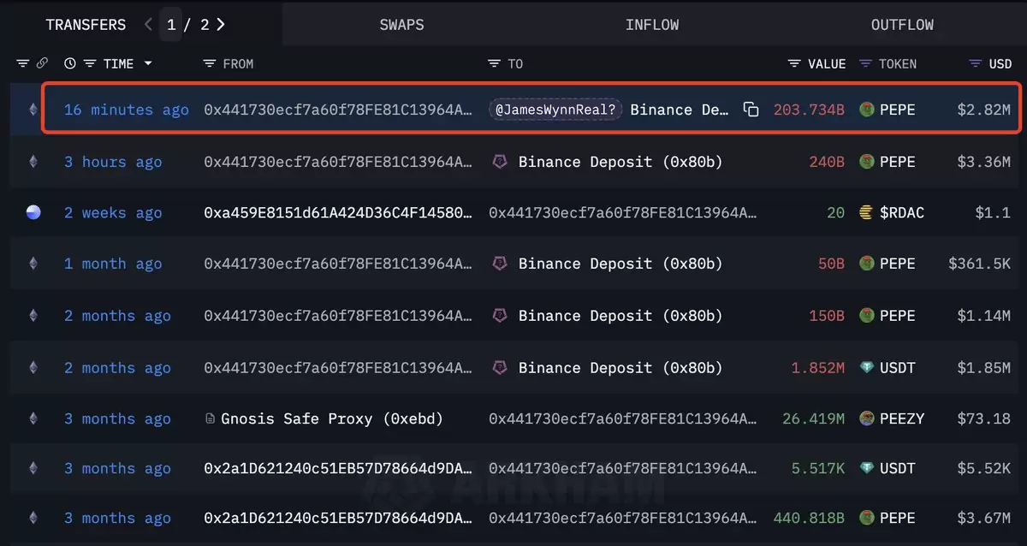
Task: Open the 3 hours ago transaction link
Action: [x=113, y=162]
